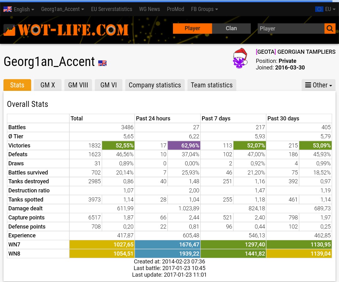This screenshot has width=339, height=282.
Task: Open EU Serverstatistics page
Action: point(111,9)
